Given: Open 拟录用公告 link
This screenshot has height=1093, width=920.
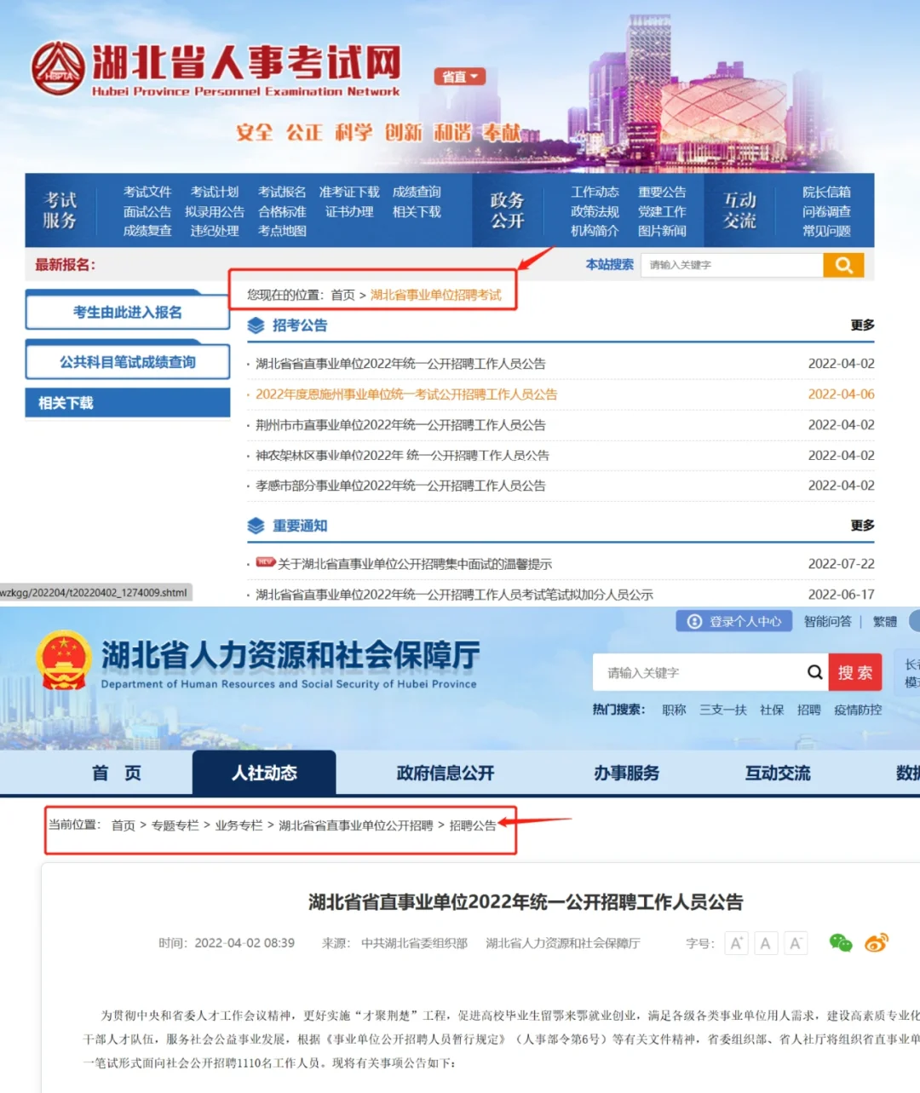Looking at the screenshot, I should [215, 211].
